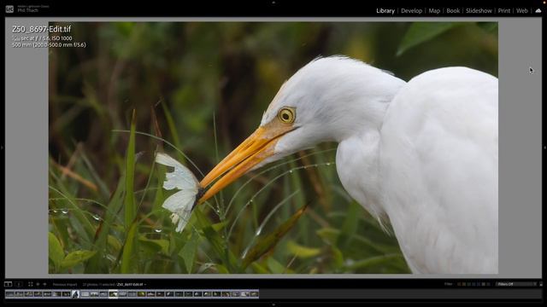The height and width of the screenshot is (307, 547).
Task: Select the first thumbnail in the filmstrip
Action: pyautogui.click(x=9, y=294)
